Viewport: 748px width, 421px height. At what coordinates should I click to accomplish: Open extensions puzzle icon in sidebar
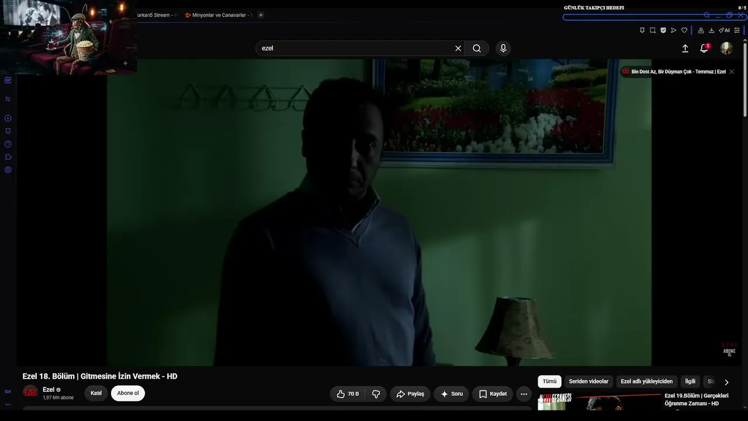(8, 157)
